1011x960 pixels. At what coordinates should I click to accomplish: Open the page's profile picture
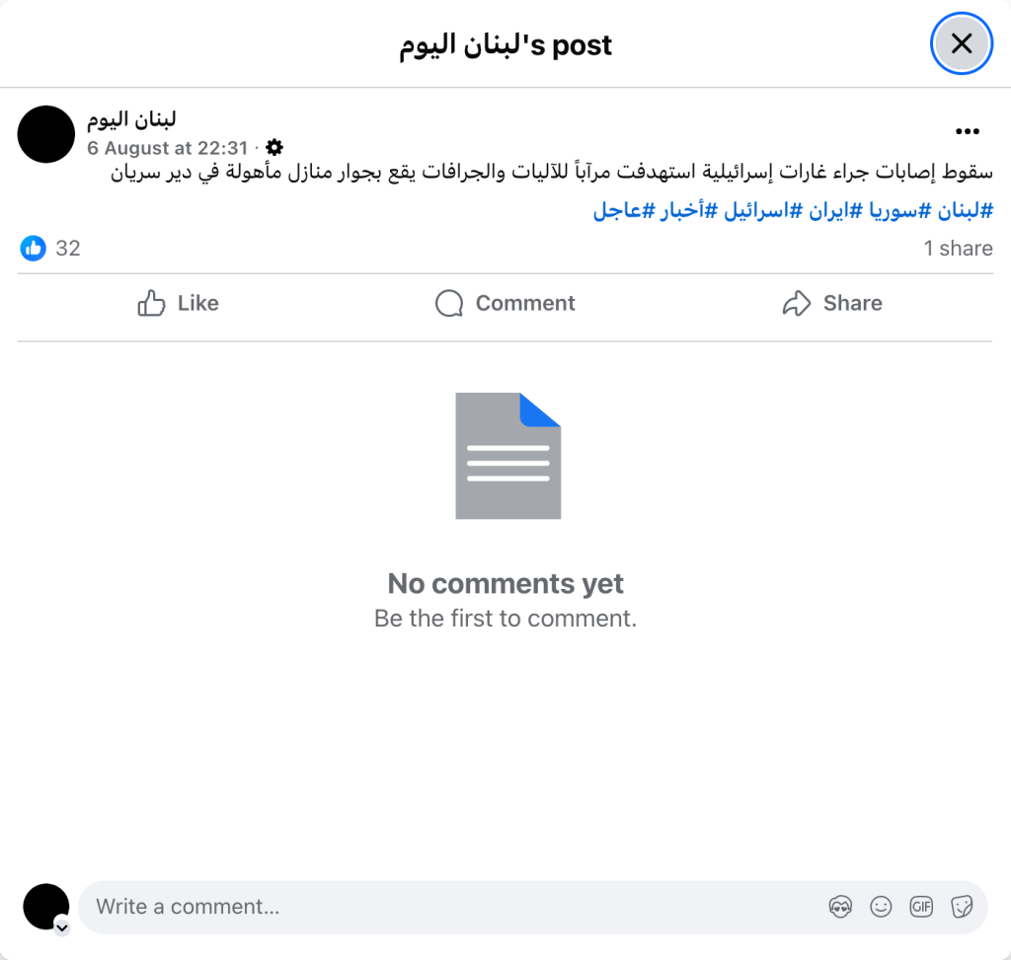[x=45, y=134]
